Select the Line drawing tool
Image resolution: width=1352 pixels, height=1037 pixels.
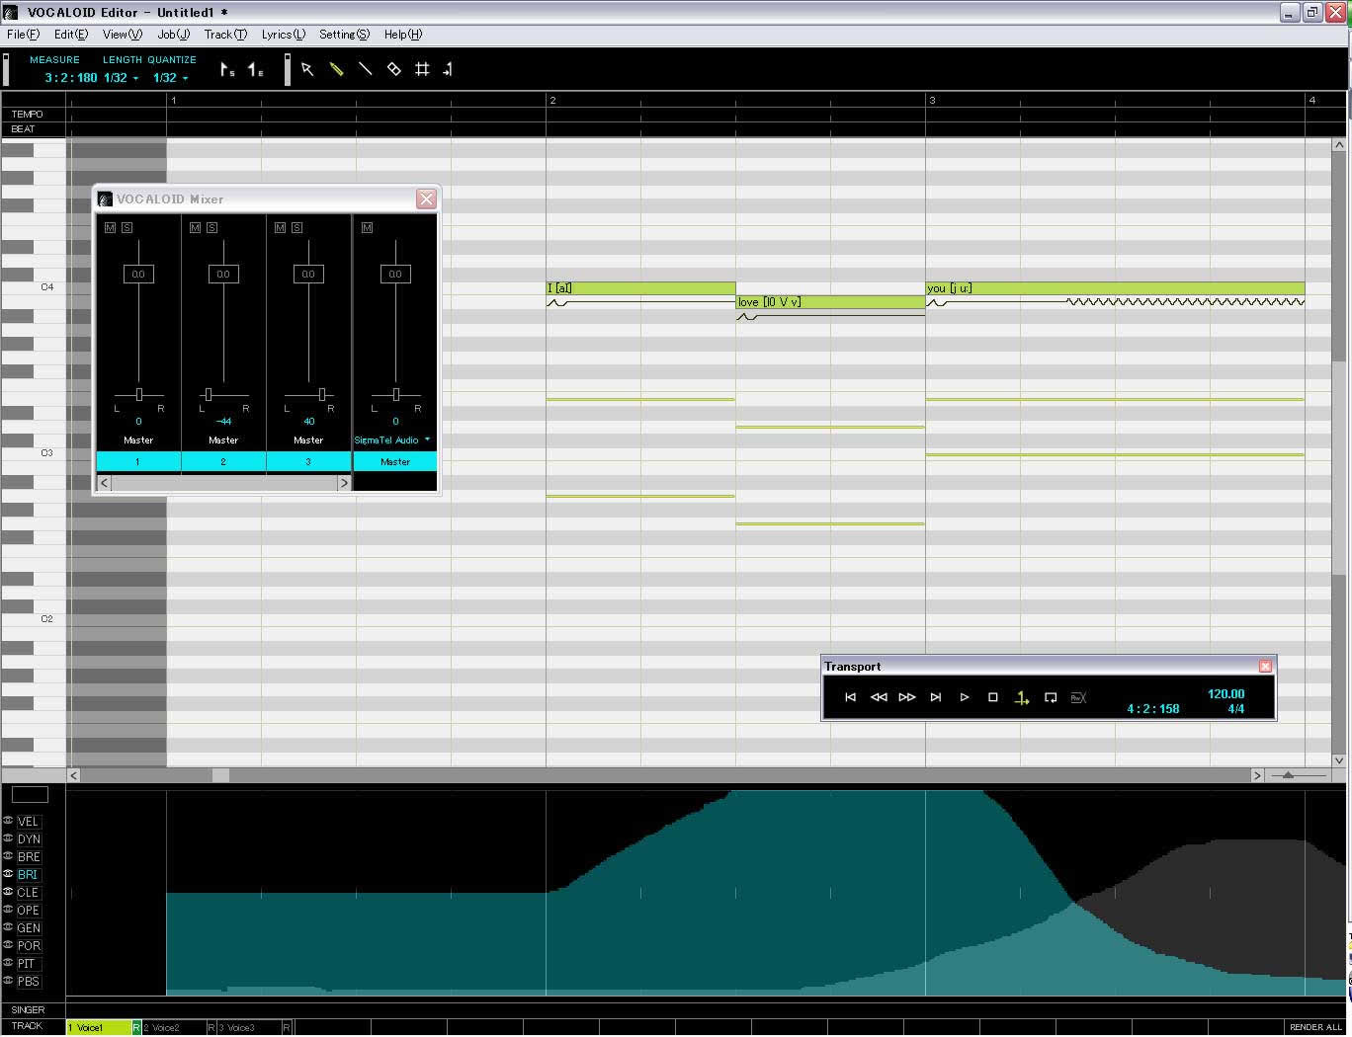tap(365, 69)
